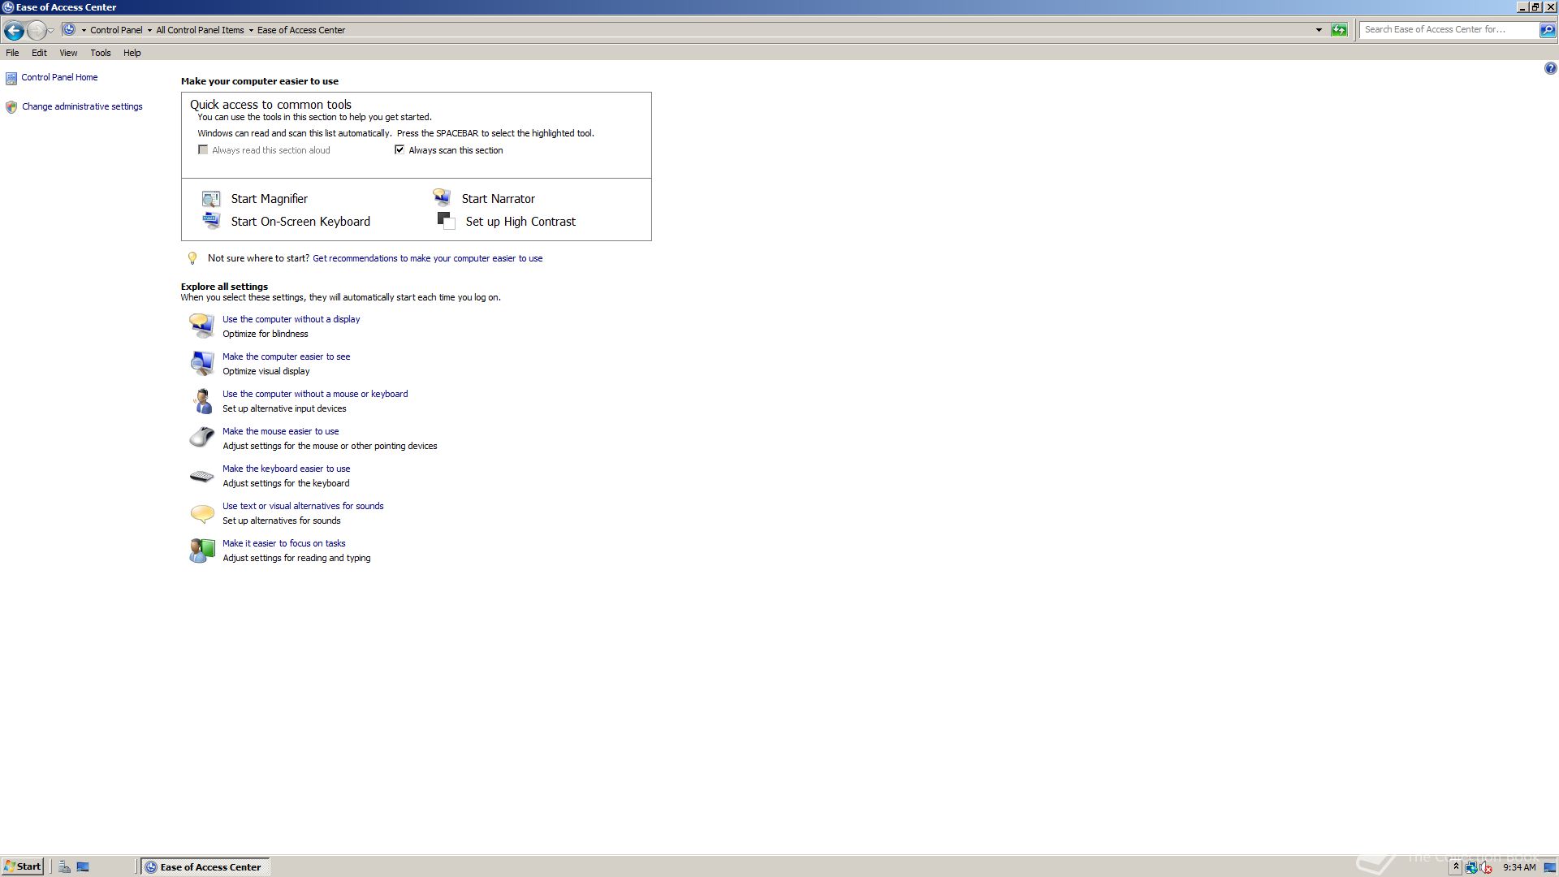1559x877 pixels.
Task: Open the Start menu
Action: point(23,866)
